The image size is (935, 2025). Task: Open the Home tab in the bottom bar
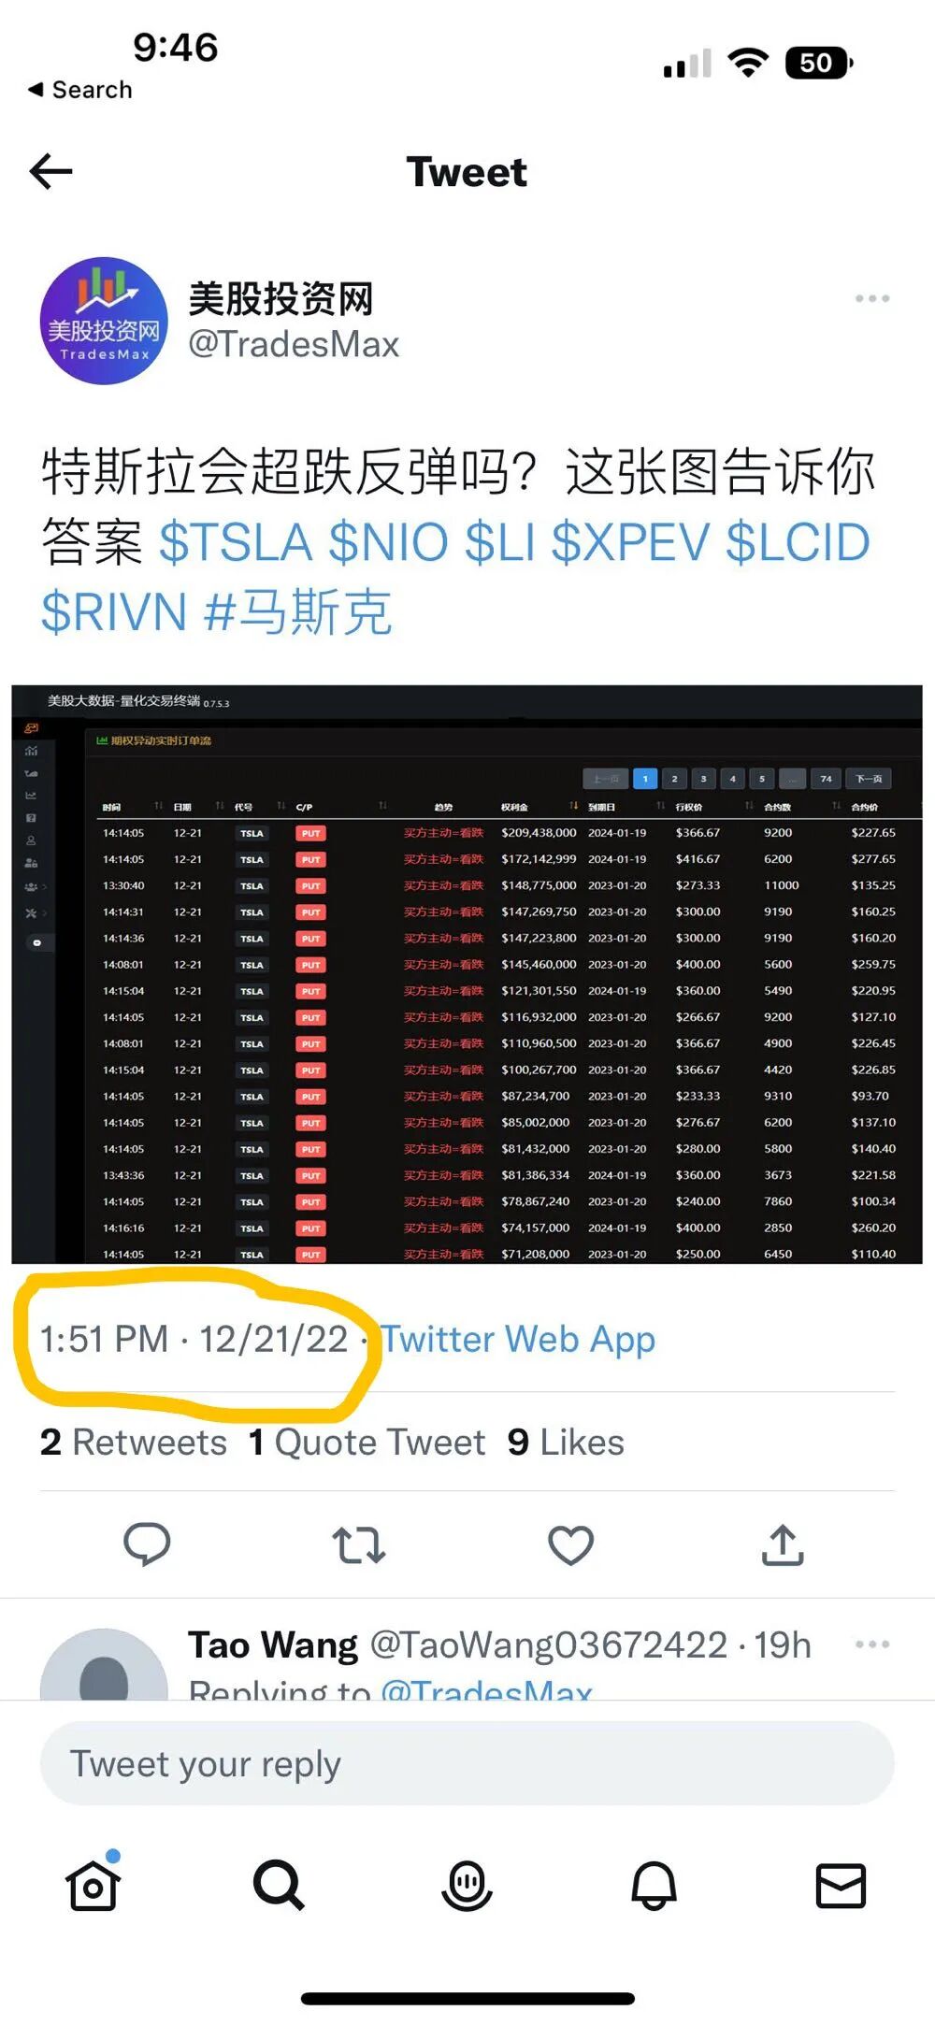(93, 1883)
